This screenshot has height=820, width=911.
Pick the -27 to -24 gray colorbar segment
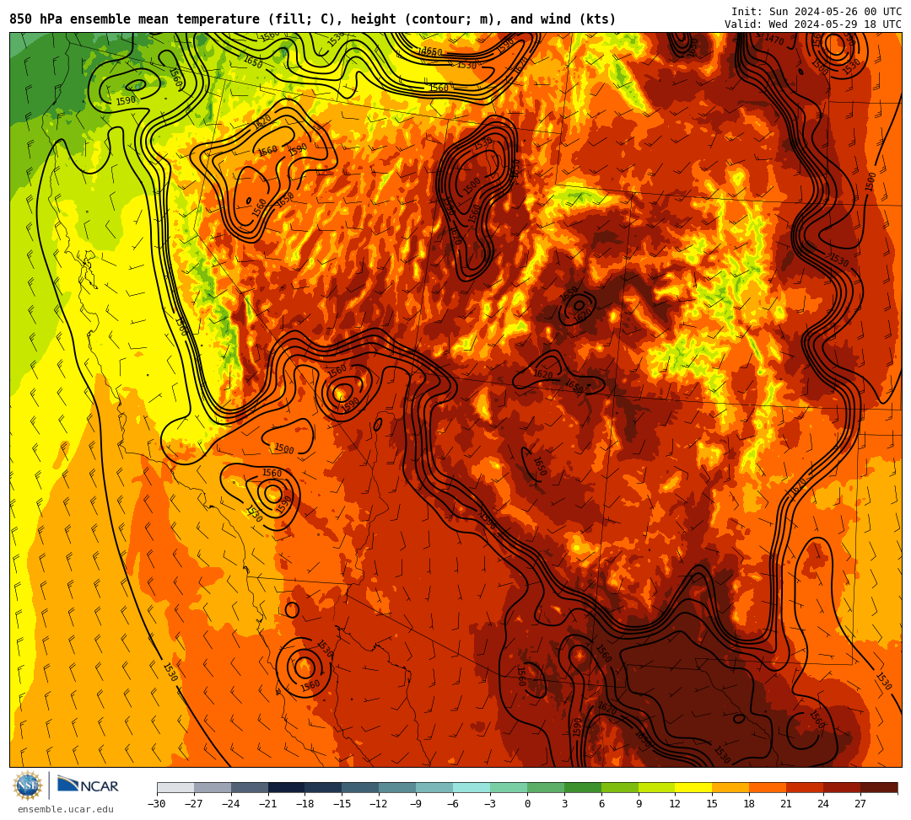pyautogui.click(x=213, y=787)
